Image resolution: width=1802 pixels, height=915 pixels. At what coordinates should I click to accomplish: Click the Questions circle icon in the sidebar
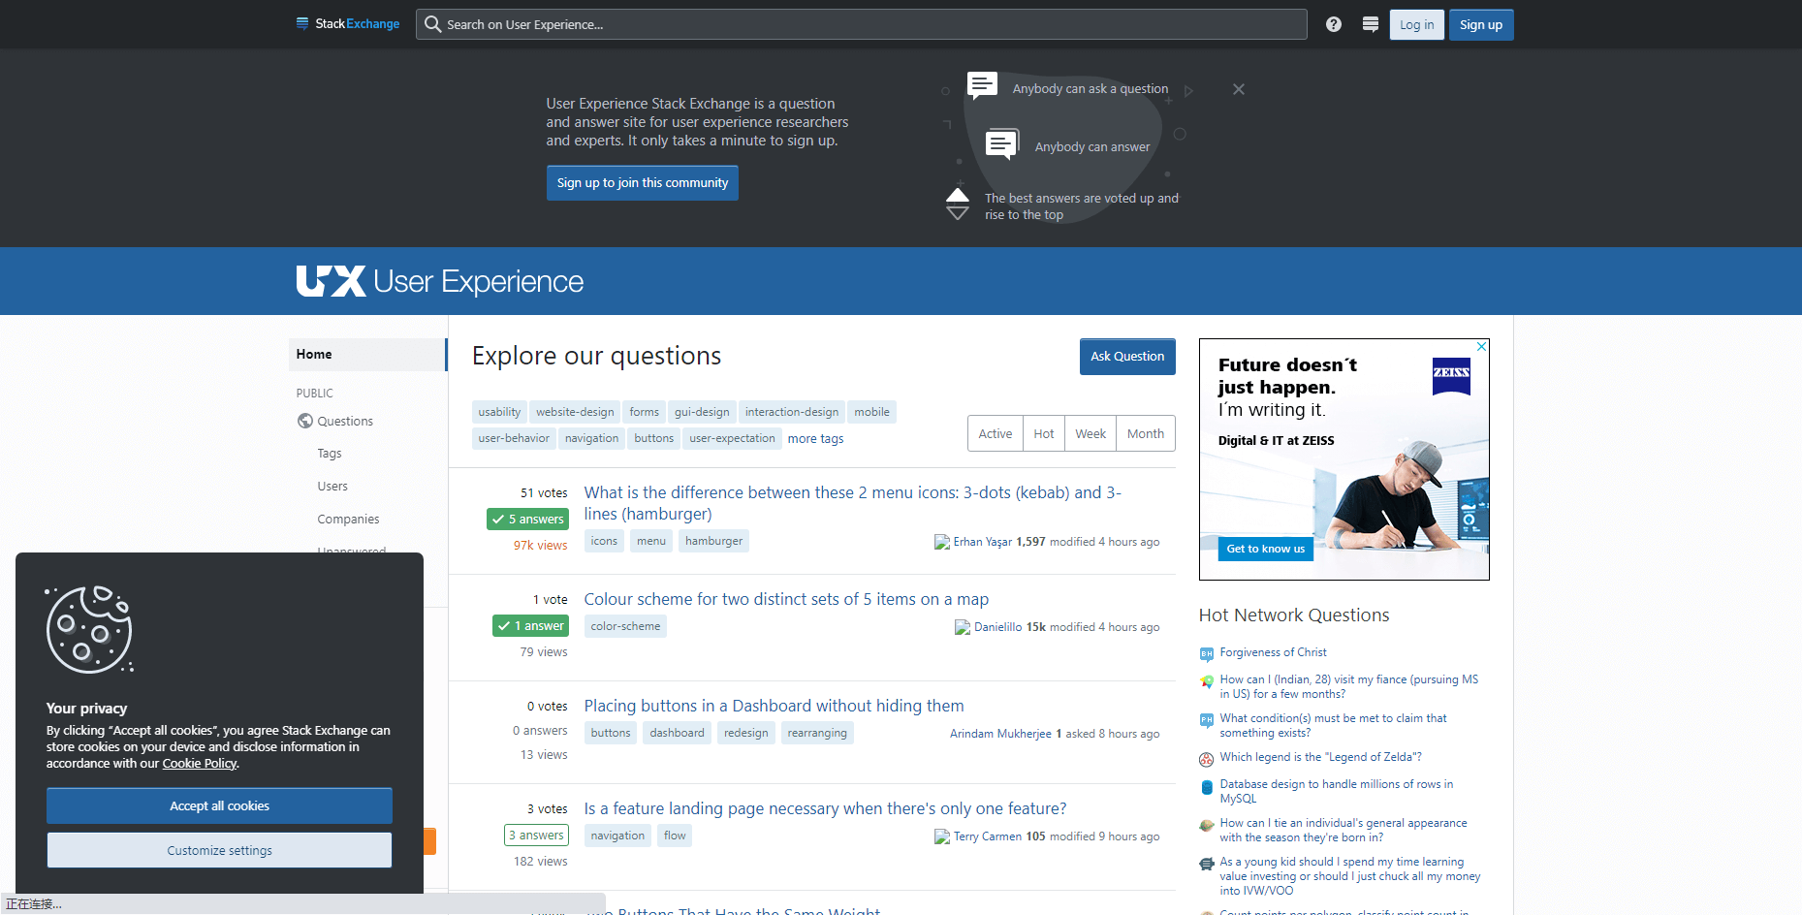click(x=303, y=421)
